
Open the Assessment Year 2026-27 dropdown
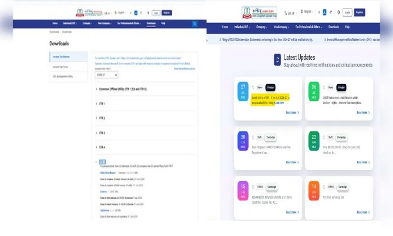[106, 75]
